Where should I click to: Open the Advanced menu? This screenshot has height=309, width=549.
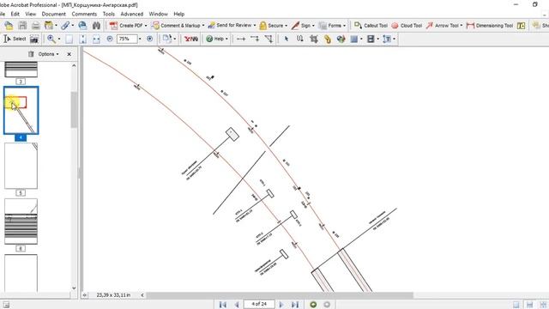pyautogui.click(x=131, y=14)
